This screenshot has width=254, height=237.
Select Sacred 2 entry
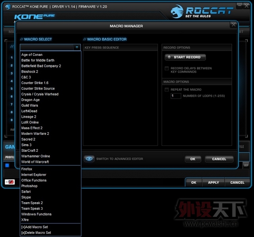[x=50, y=139]
